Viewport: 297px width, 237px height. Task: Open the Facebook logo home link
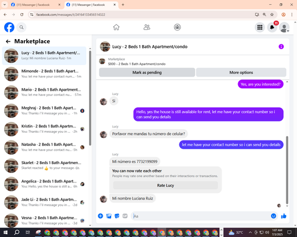pyautogui.click(x=10, y=27)
